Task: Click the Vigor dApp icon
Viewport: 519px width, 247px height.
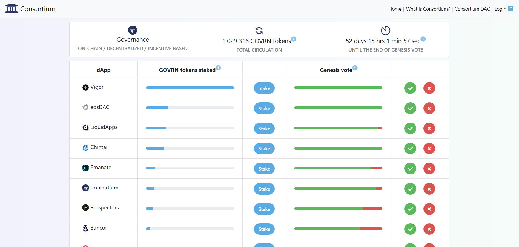Action: point(85,87)
